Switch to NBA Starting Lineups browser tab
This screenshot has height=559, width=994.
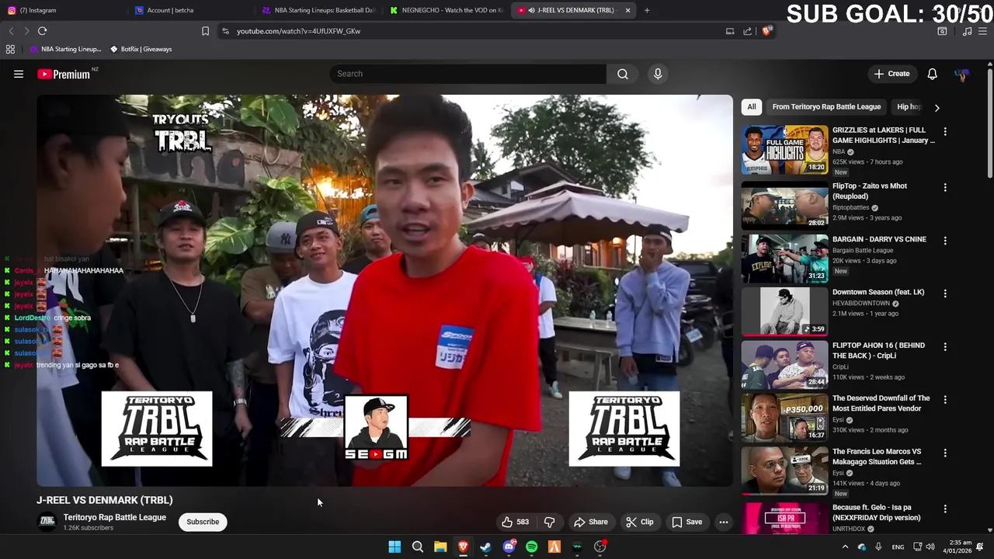[318, 10]
